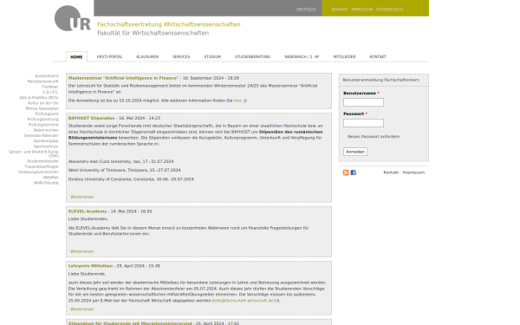The width and height of the screenshot is (520, 325).
Task: Click Weiterlesen under BAYHOST Stipendien
Action: pos(82,197)
